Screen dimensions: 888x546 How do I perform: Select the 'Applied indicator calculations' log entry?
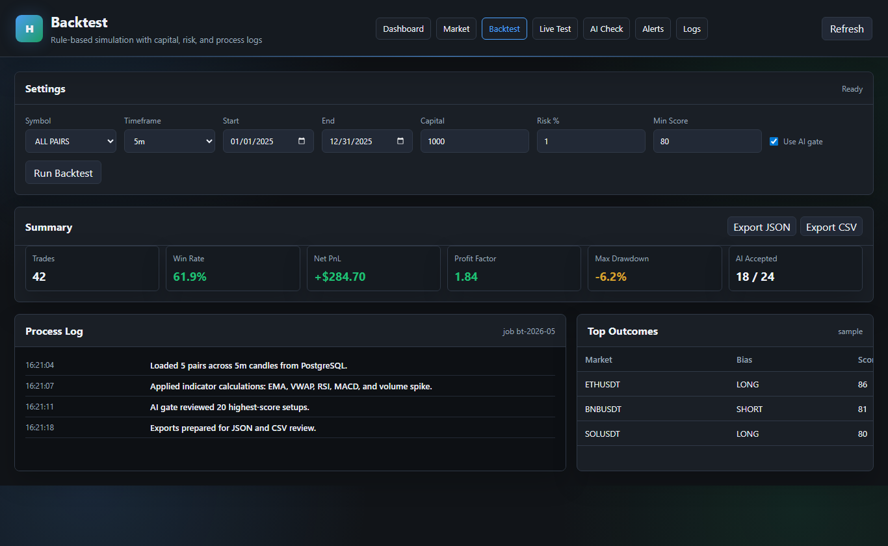tap(291, 386)
